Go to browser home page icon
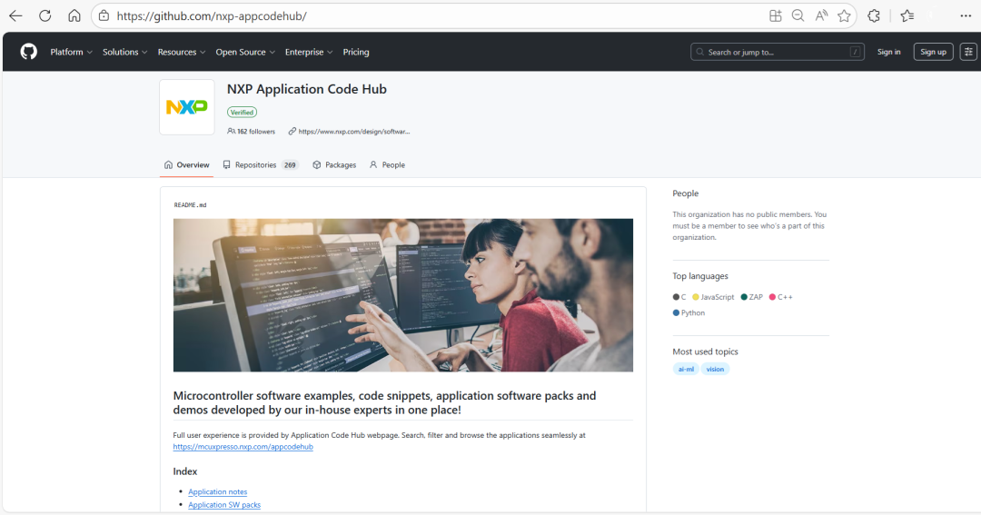Viewport: 981px width, 515px height. coord(74,15)
